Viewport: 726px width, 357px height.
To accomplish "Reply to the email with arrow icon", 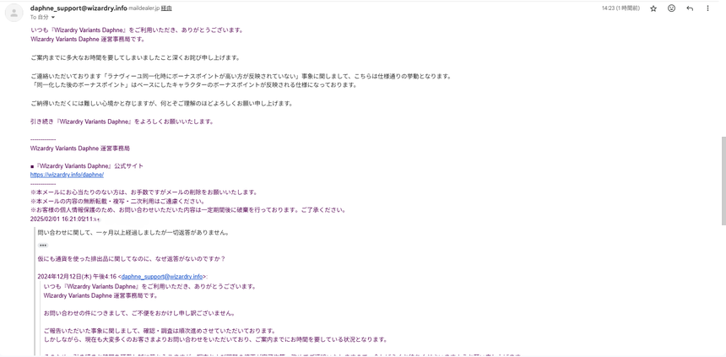I will (690, 8).
